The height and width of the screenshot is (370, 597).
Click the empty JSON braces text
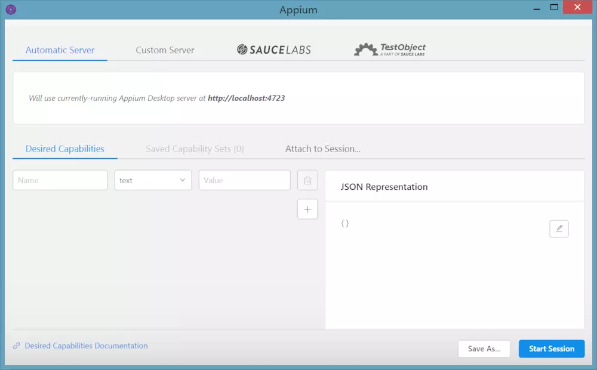345,223
